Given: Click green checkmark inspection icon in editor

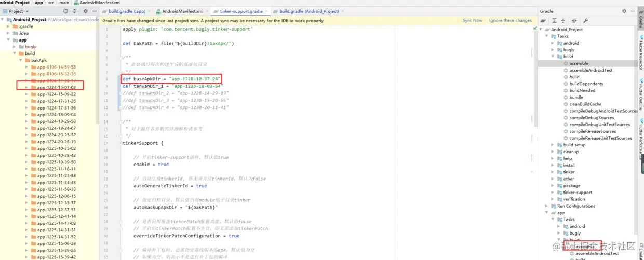Looking at the screenshot, I should tap(535, 29).
